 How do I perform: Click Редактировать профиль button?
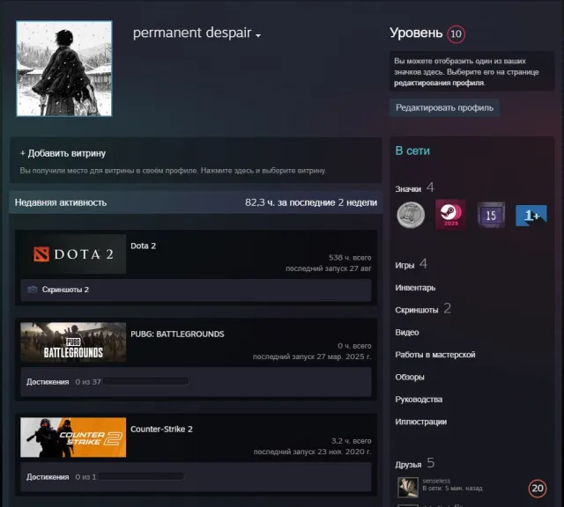point(444,107)
